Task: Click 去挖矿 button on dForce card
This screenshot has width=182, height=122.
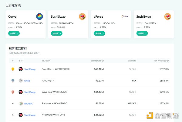Action: pos(99,33)
